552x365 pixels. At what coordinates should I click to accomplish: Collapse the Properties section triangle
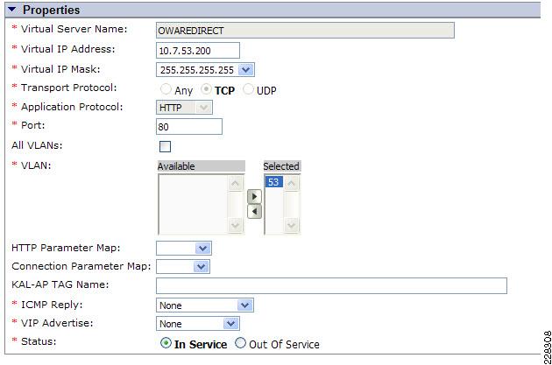pos(12,10)
